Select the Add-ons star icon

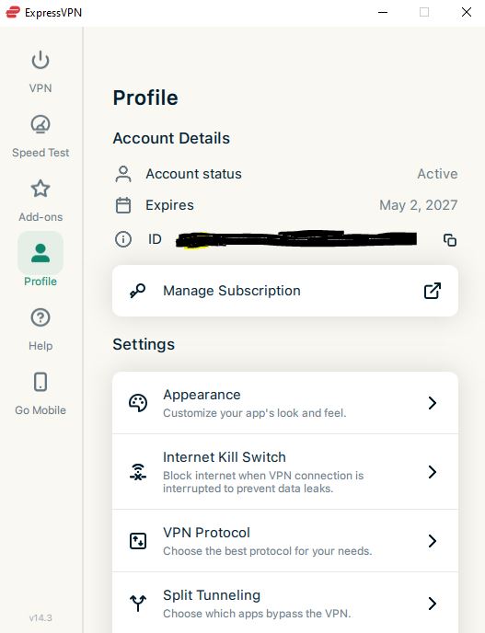[40, 189]
